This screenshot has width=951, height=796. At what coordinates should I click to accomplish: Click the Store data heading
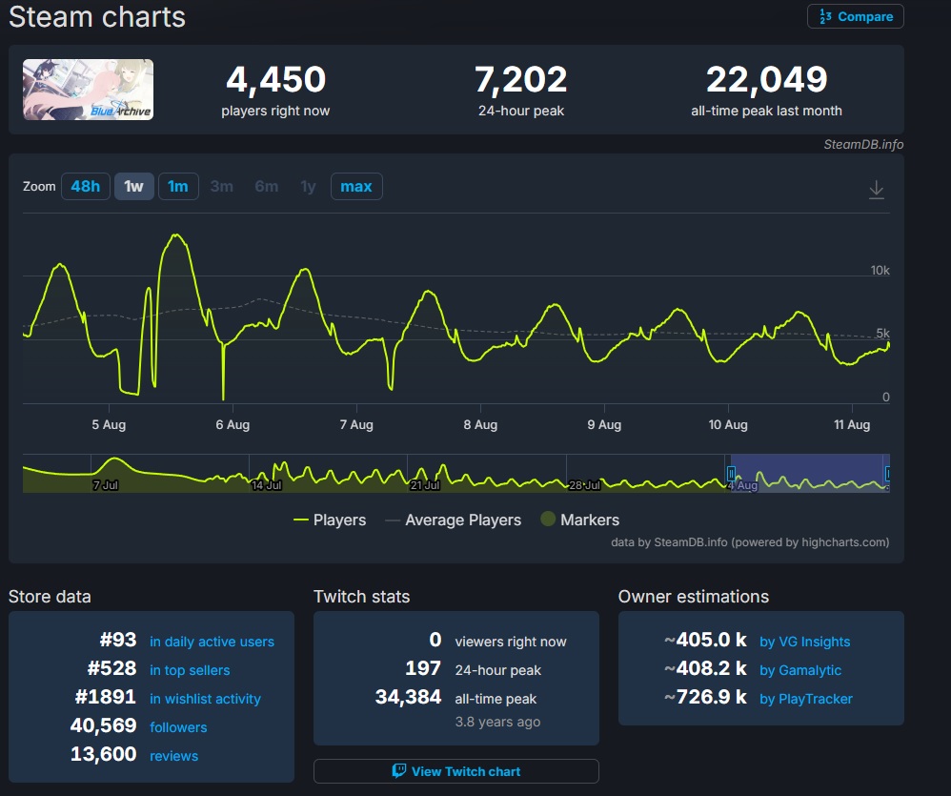pyautogui.click(x=50, y=597)
